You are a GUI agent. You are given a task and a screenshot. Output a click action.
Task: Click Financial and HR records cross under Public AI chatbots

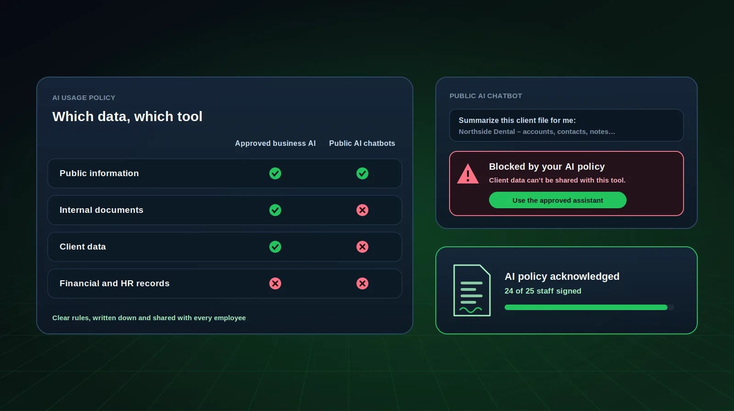tap(362, 283)
